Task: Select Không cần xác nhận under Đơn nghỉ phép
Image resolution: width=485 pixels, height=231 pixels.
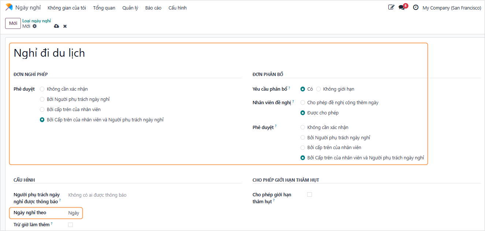Action: click(42, 89)
